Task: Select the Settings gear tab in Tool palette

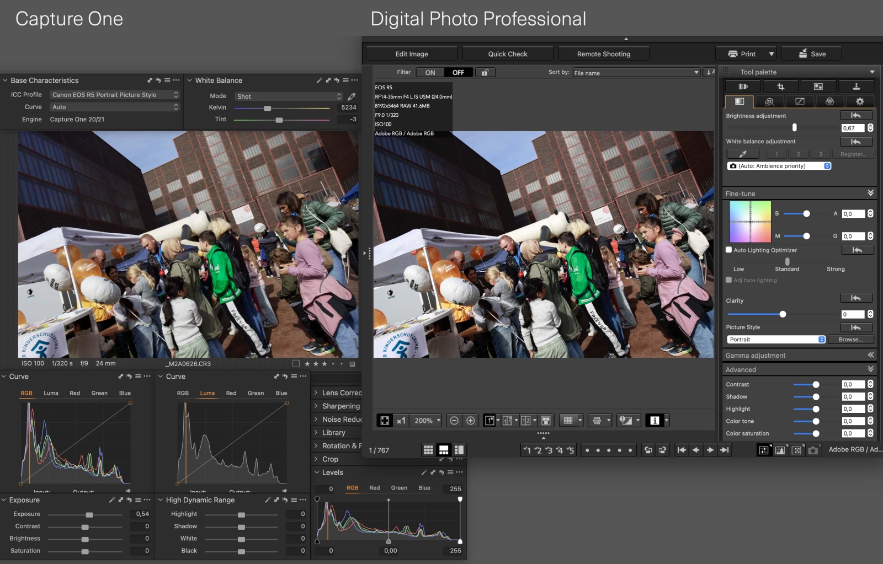Action: pyautogui.click(x=860, y=101)
